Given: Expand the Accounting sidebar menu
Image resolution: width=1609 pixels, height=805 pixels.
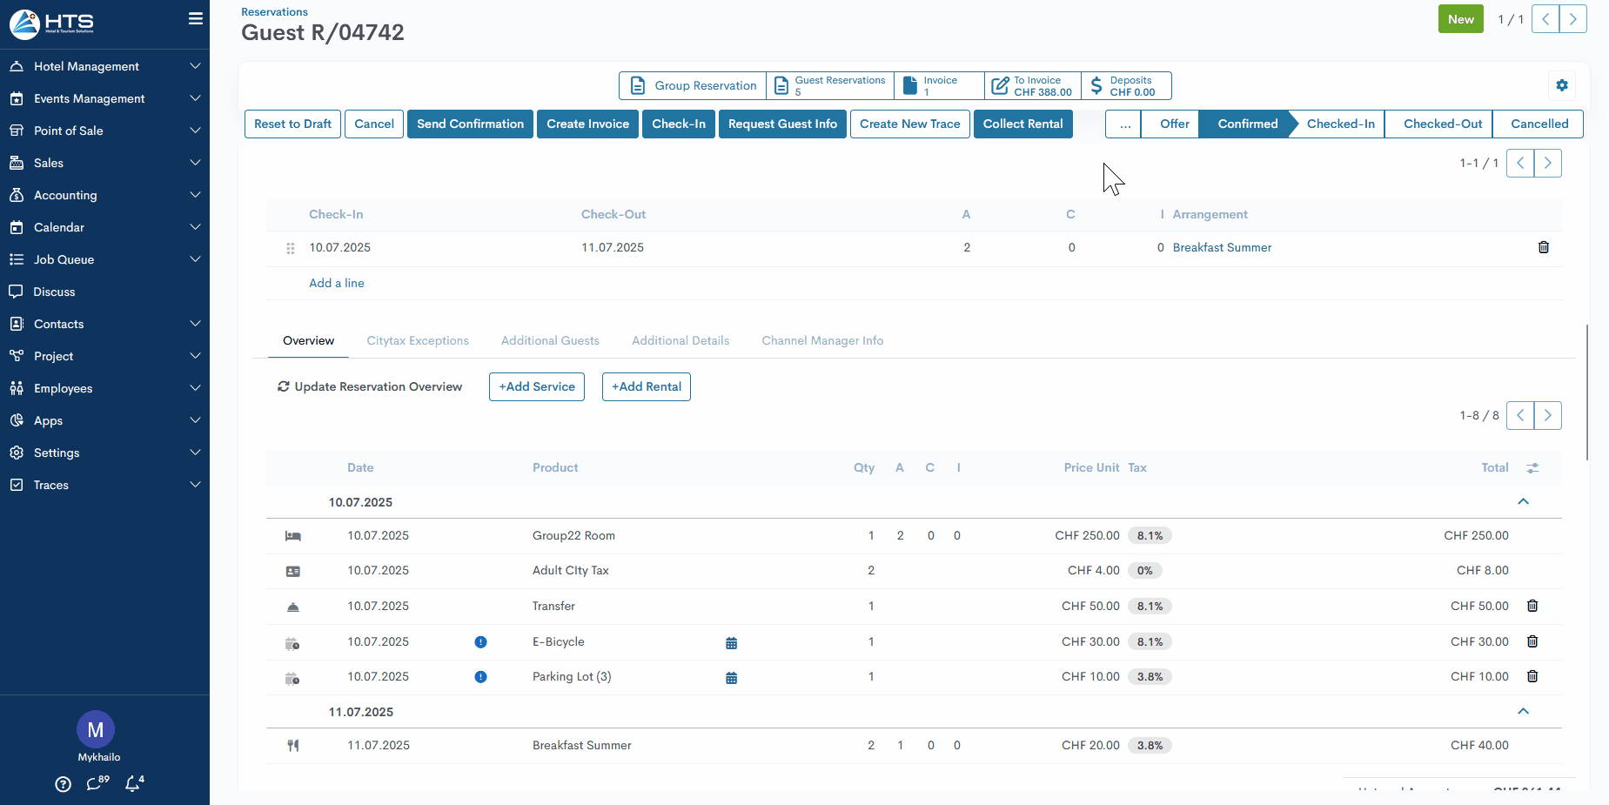Looking at the screenshot, I should click(x=104, y=195).
